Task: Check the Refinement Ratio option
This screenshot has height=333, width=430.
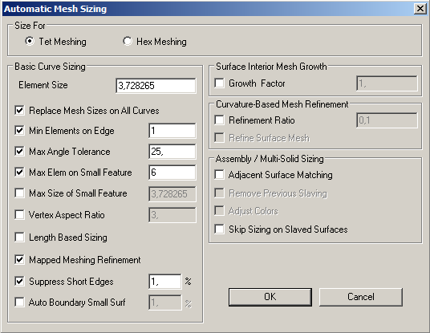Action: (x=219, y=120)
